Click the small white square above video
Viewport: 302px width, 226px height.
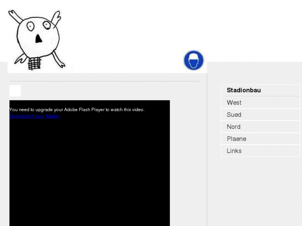coord(15,91)
